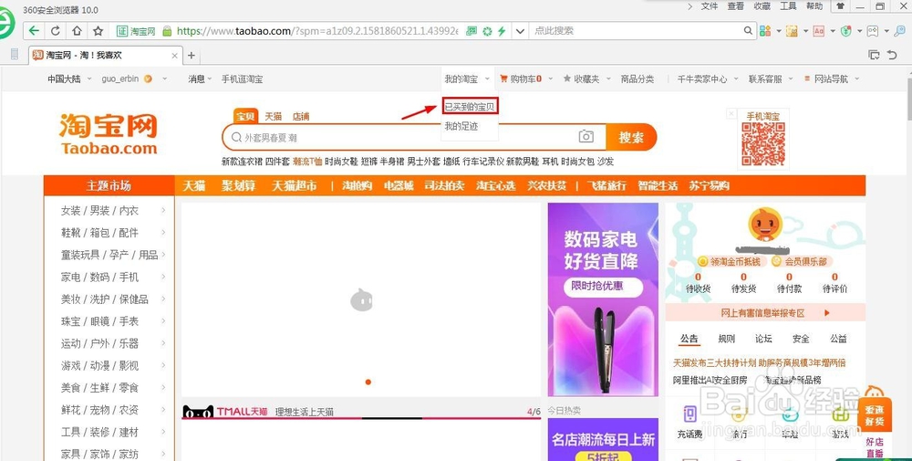
Task: Click the 数码家电 好货直降 banner
Action: [603, 299]
